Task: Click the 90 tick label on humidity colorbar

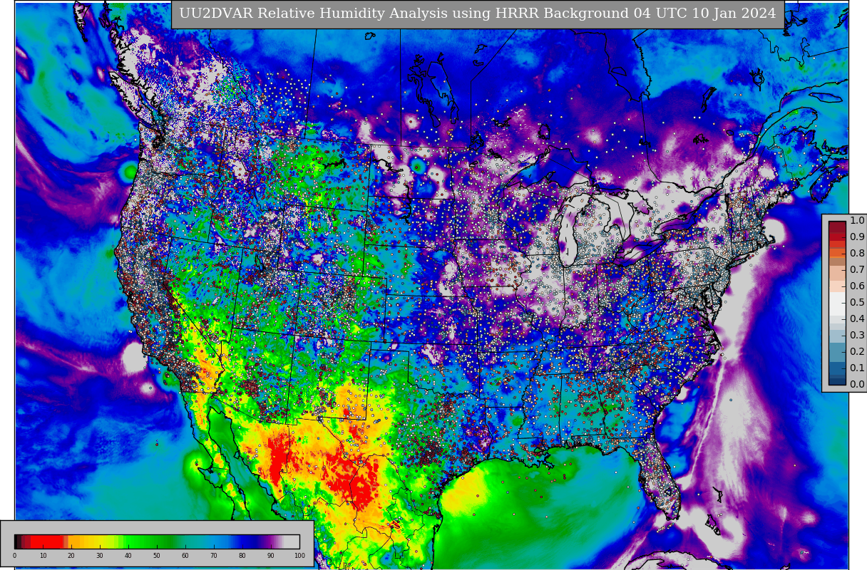Action: pyautogui.click(x=271, y=556)
